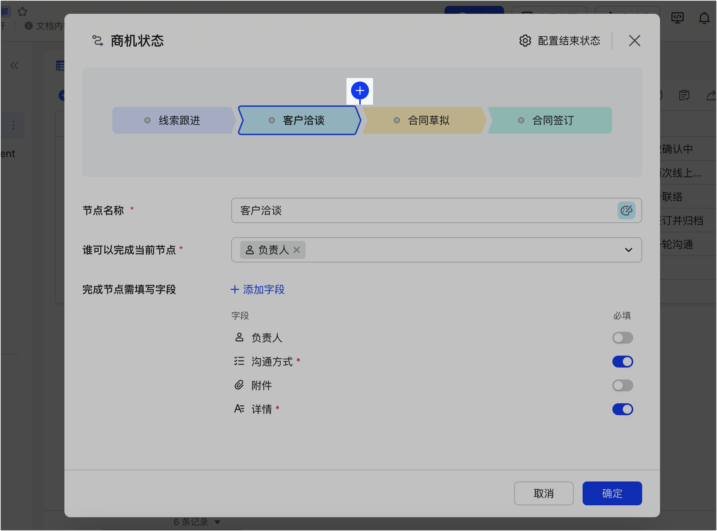The width and height of the screenshot is (717, 531).
Task: Select the 合同签订 stage node
Action: coord(549,120)
